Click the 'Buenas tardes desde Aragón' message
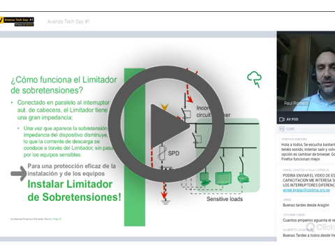Image resolution: width=335 pixels, height=252 pixels. 306,205
